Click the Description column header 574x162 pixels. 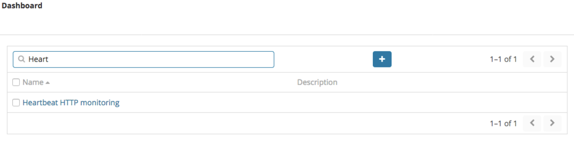[x=317, y=82]
